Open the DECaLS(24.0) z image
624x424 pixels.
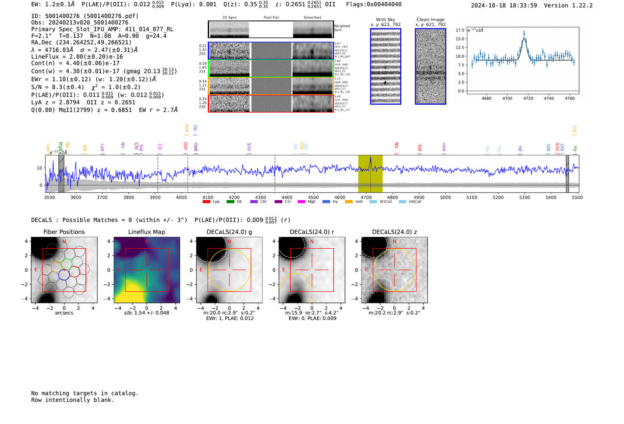pos(394,270)
